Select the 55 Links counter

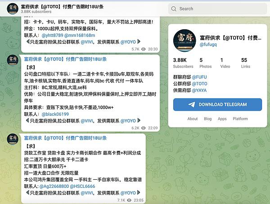[246, 63]
